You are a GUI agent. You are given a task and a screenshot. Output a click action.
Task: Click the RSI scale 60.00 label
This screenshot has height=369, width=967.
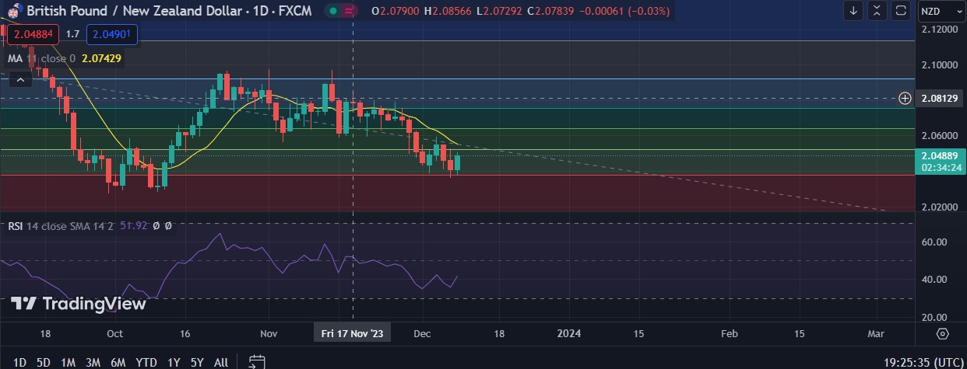pyautogui.click(x=934, y=242)
